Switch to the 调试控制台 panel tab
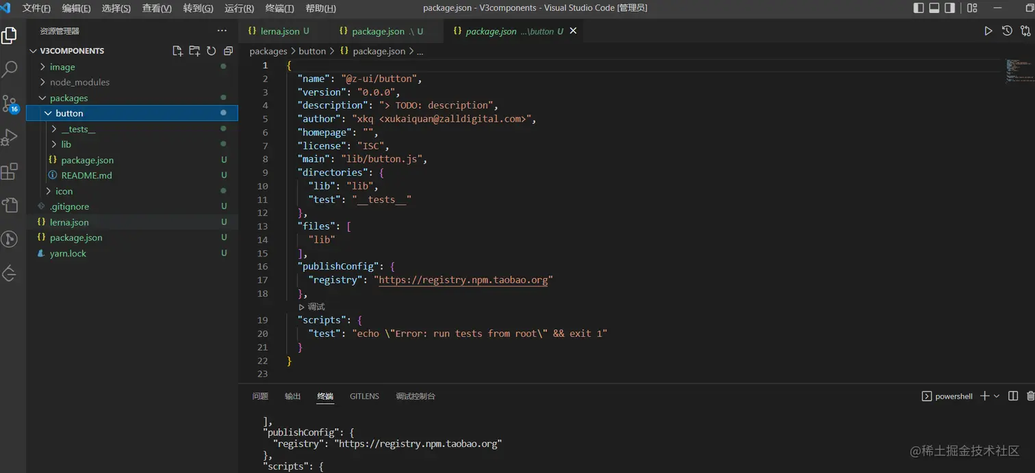Image resolution: width=1035 pixels, height=473 pixels. [416, 396]
